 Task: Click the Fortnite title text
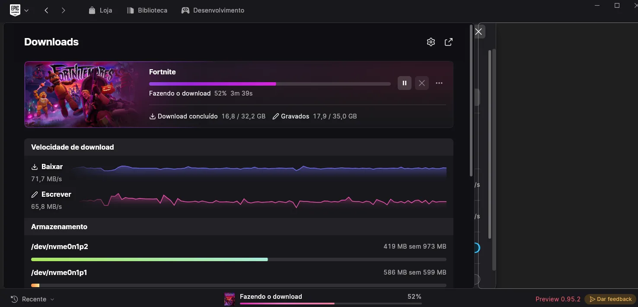(163, 72)
